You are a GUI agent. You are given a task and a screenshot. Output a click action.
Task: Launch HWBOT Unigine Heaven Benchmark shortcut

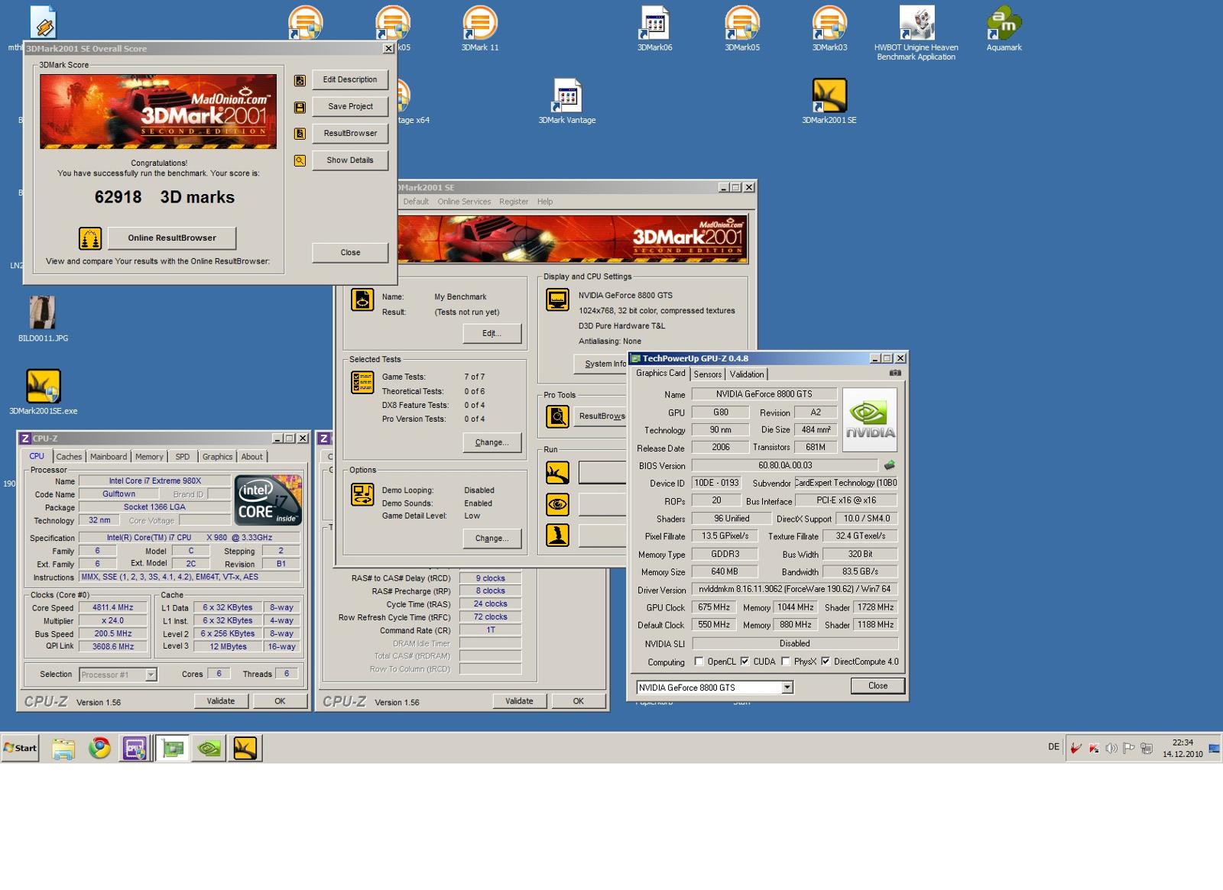point(916,33)
